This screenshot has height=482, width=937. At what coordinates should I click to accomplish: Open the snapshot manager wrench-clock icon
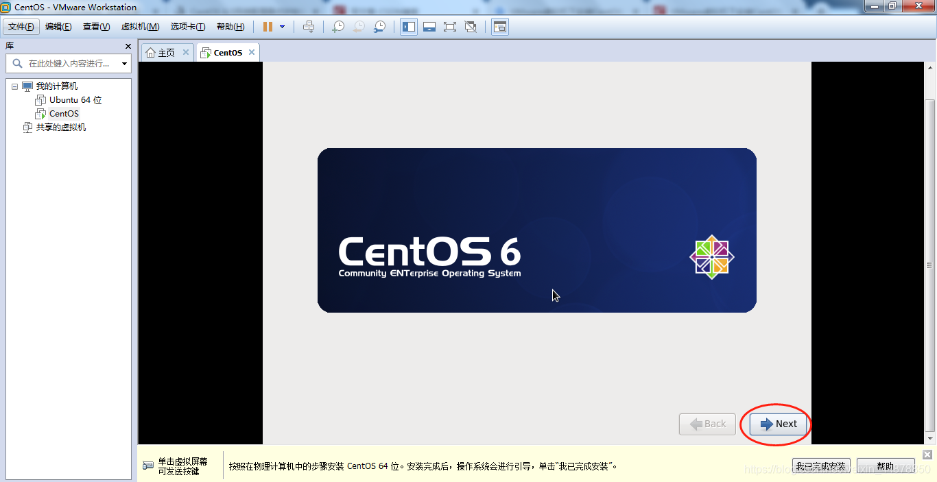(379, 27)
